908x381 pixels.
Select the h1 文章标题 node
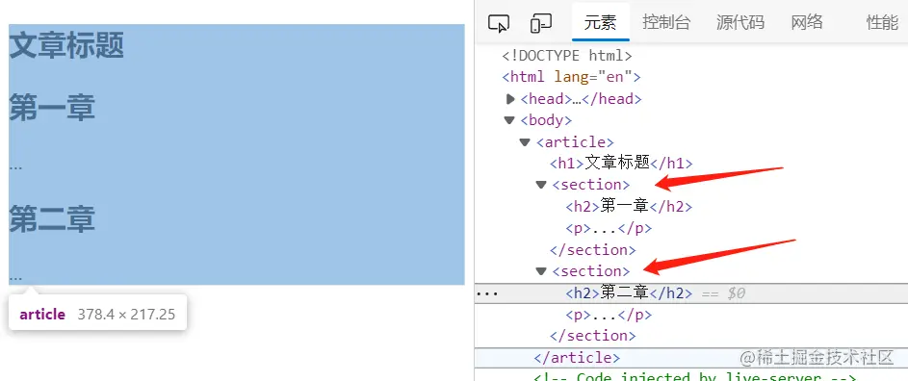(621, 164)
